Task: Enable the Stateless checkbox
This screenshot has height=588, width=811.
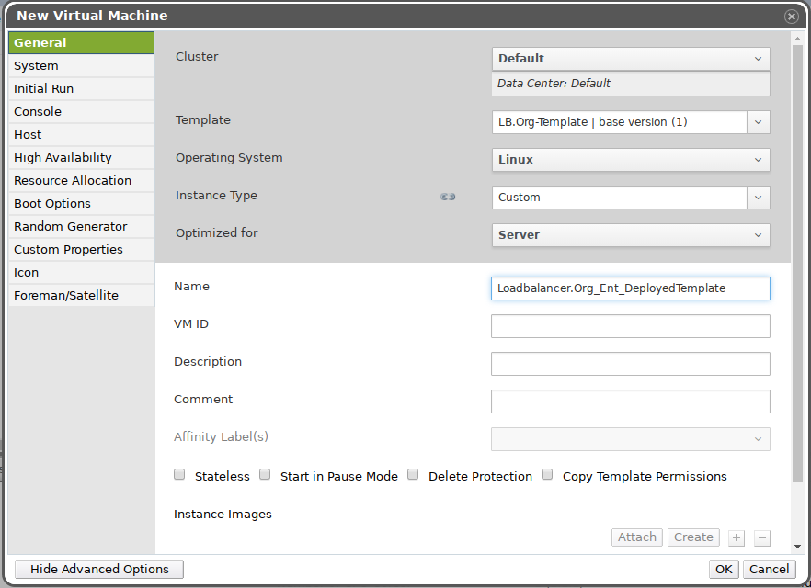Action: [x=179, y=475]
